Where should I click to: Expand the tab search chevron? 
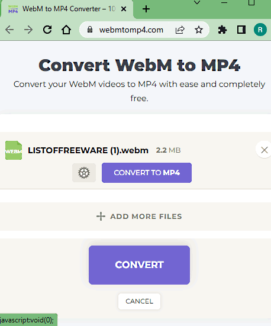[x=197, y=3]
